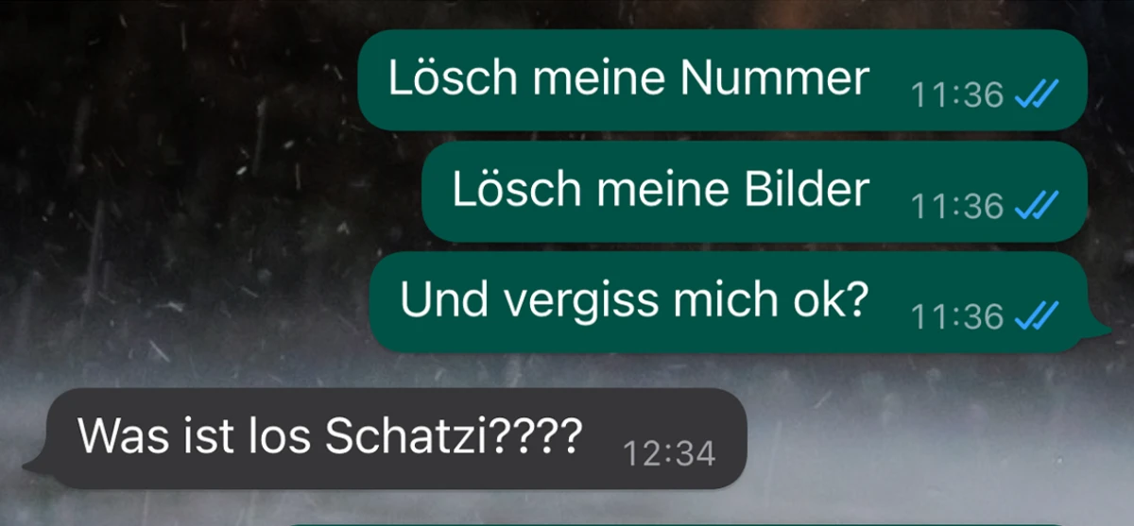Click tail of "Und vergiss mich ok?" bubble
This screenshot has height=526, width=1134.
pyautogui.click(x=1098, y=329)
